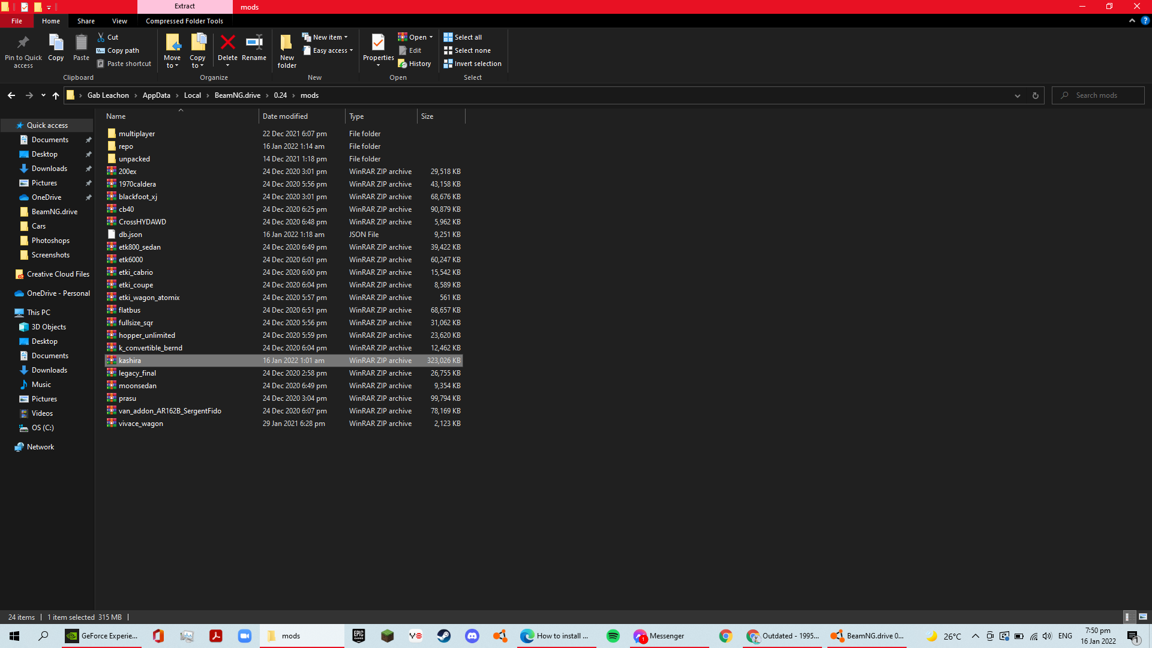Open OS (C:) drive in sidebar
The height and width of the screenshot is (648, 1152).
coord(43,428)
